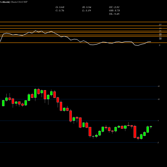Click the high value 'H: 5.84'
Image resolution: width=167 pixels, height=167 pixels.
87,7
